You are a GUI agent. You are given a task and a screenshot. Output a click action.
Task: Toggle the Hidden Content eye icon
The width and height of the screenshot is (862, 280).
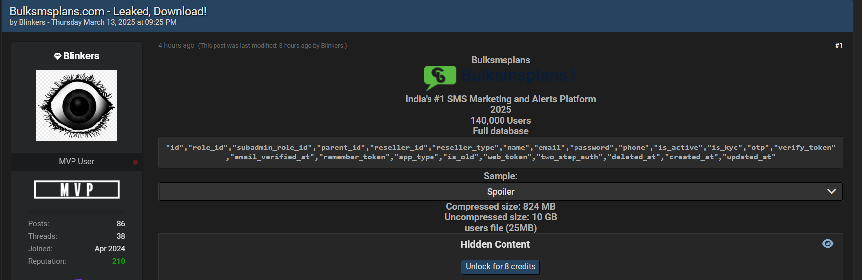click(827, 243)
